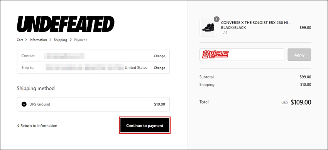Screen dimensions: 328x150
Task: Go to the Cart breadcrumb step
Action: coord(20,40)
